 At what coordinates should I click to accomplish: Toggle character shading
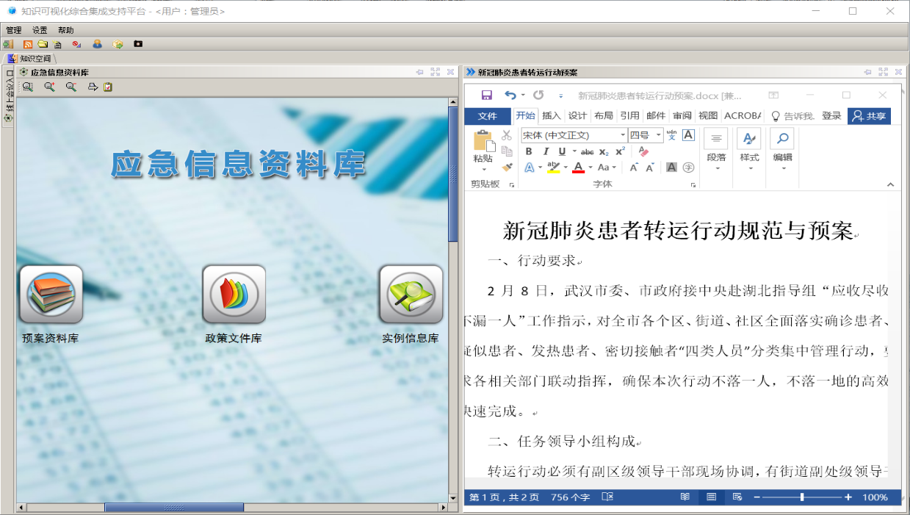671,168
